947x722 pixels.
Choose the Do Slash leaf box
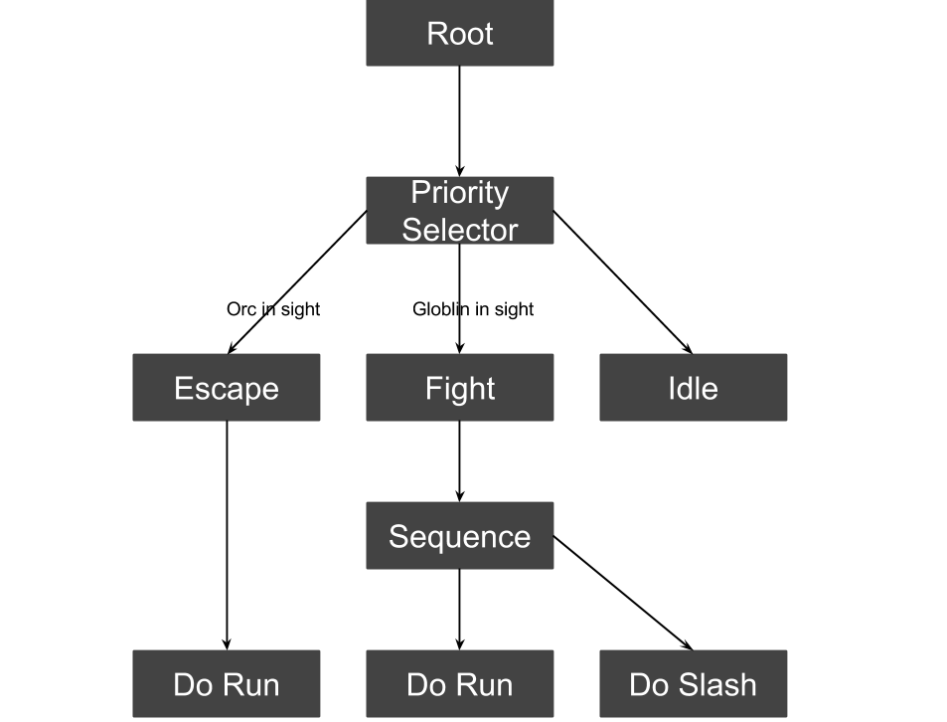693,683
